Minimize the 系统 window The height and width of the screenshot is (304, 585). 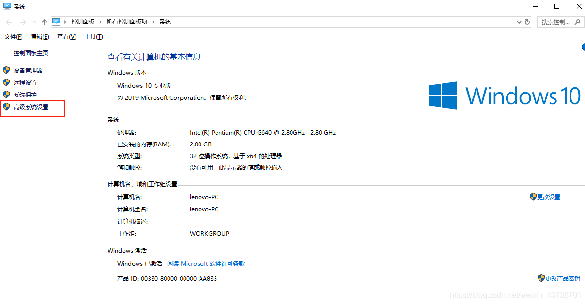[x=535, y=6]
